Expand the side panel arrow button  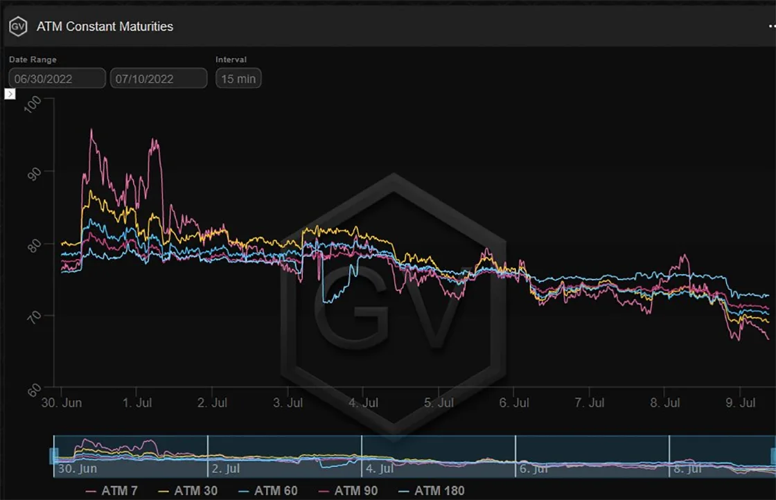(10, 93)
